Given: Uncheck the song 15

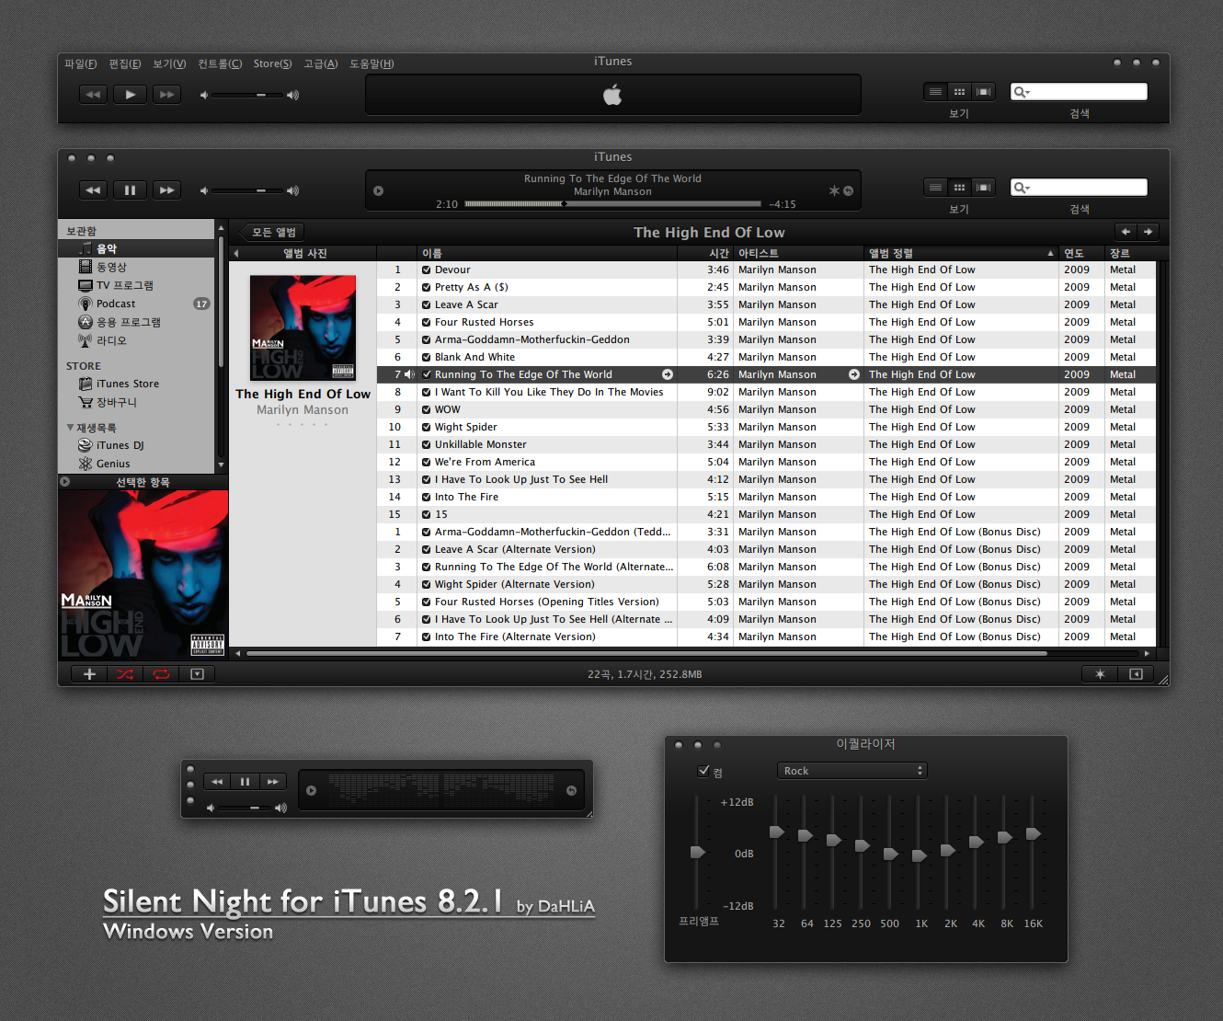Looking at the screenshot, I should point(427,515).
